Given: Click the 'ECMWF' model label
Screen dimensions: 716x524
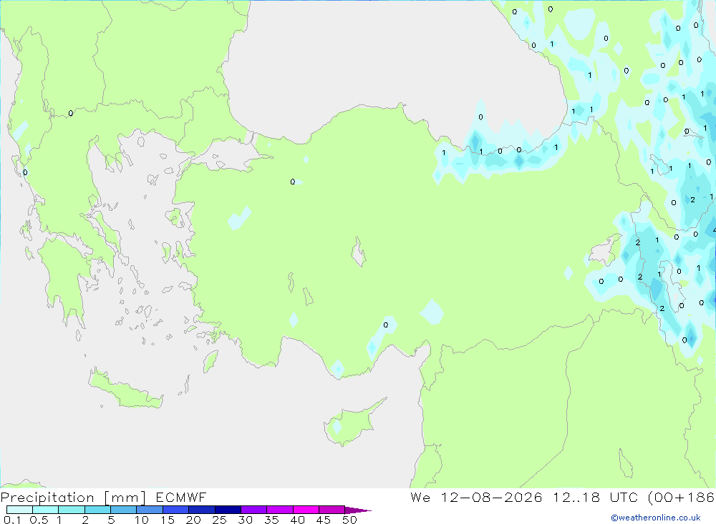Looking at the screenshot, I should [181, 498].
